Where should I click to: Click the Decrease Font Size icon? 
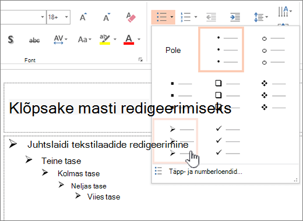(x=107, y=17)
